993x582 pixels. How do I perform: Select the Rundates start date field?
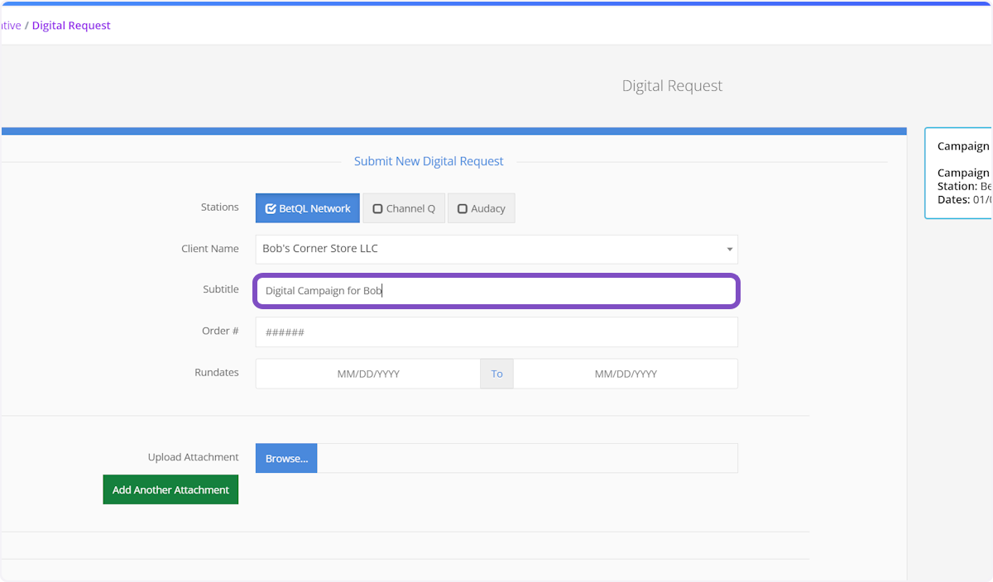tap(367, 374)
